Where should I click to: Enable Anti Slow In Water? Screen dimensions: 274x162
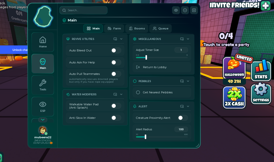(x=116, y=118)
